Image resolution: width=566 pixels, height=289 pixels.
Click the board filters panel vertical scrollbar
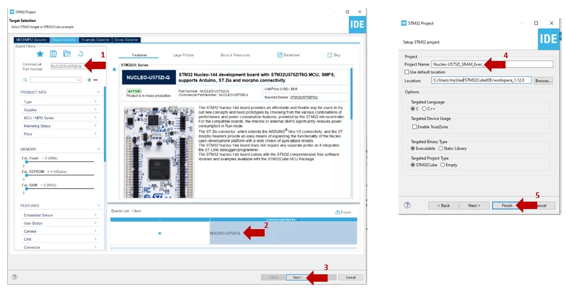pyautogui.click(x=105, y=125)
